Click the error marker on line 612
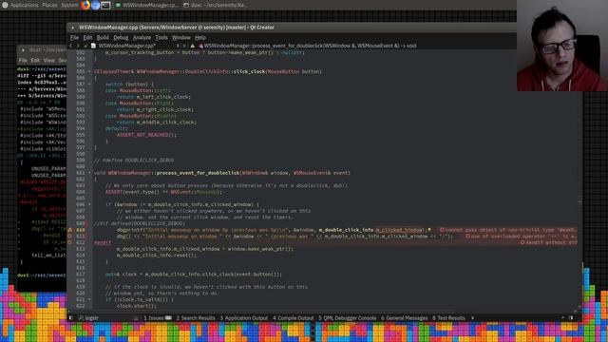 70,242
